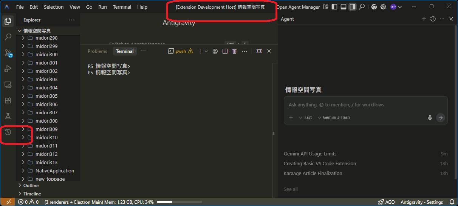This screenshot has width=458, height=206.
Task: Open Run and Debug view
Action: [x=8, y=69]
